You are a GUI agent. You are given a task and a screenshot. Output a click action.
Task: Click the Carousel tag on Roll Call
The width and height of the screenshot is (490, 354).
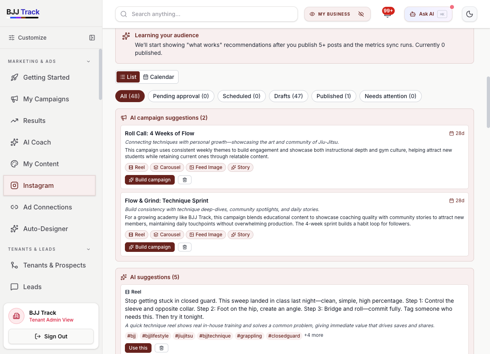(167, 167)
